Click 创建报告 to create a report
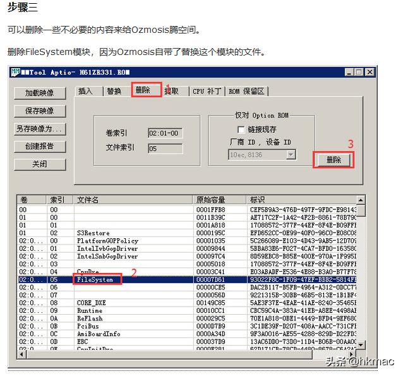Screen dimensions: 403x376 tap(40, 146)
